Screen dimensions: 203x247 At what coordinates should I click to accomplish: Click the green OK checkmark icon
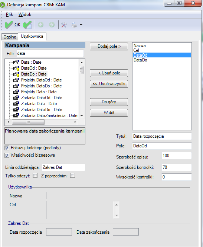pos(9,25)
